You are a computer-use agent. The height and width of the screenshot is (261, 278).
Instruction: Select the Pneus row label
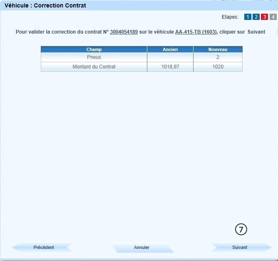point(94,57)
